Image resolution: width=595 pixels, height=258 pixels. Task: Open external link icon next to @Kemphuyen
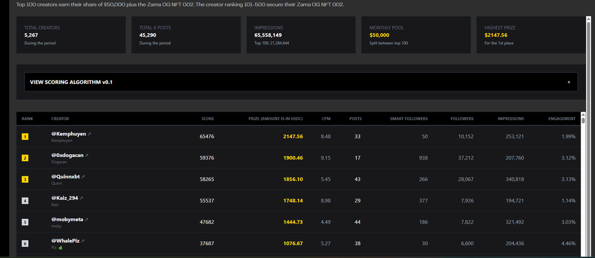pos(89,134)
